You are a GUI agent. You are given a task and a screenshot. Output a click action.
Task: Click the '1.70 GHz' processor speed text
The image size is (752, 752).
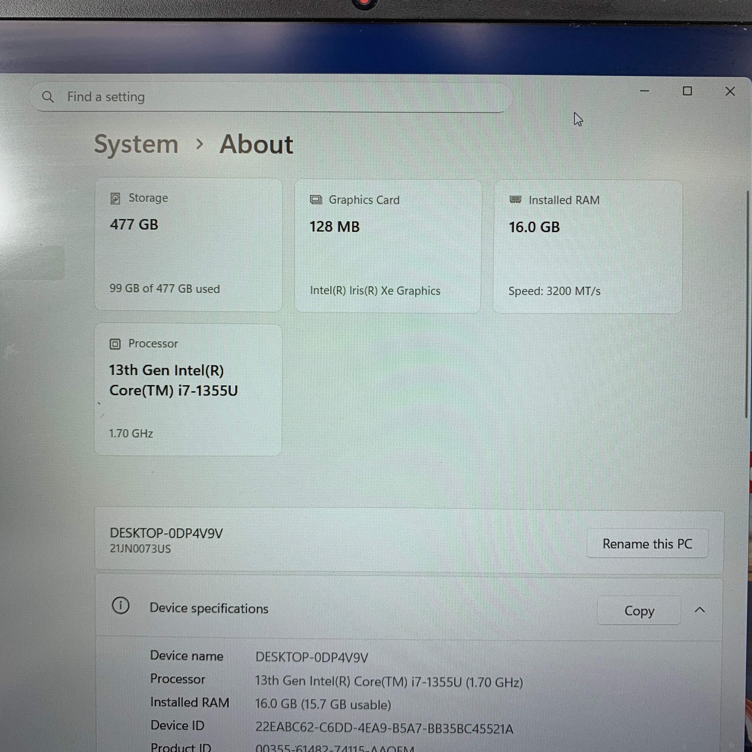pos(131,433)
